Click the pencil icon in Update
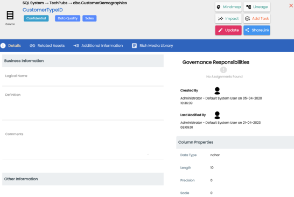Screen dimensions: 294x197 pos(221,30)
